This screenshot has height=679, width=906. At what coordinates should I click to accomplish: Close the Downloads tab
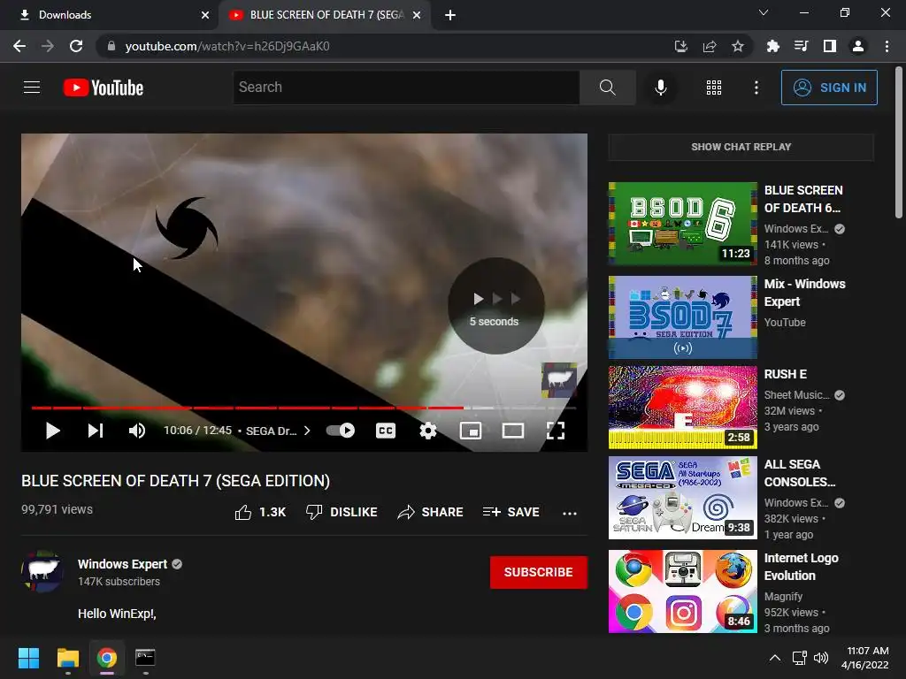pos(205,15)
